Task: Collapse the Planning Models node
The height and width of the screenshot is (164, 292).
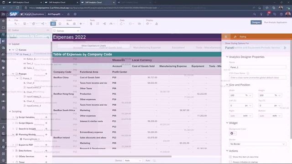Action: point(13,134)
